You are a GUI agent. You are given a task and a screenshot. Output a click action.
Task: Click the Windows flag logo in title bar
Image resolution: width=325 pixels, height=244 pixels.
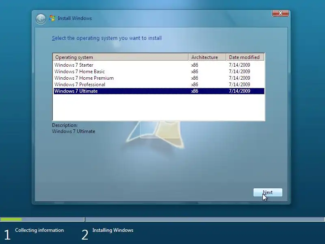click(x=52, y=18)
